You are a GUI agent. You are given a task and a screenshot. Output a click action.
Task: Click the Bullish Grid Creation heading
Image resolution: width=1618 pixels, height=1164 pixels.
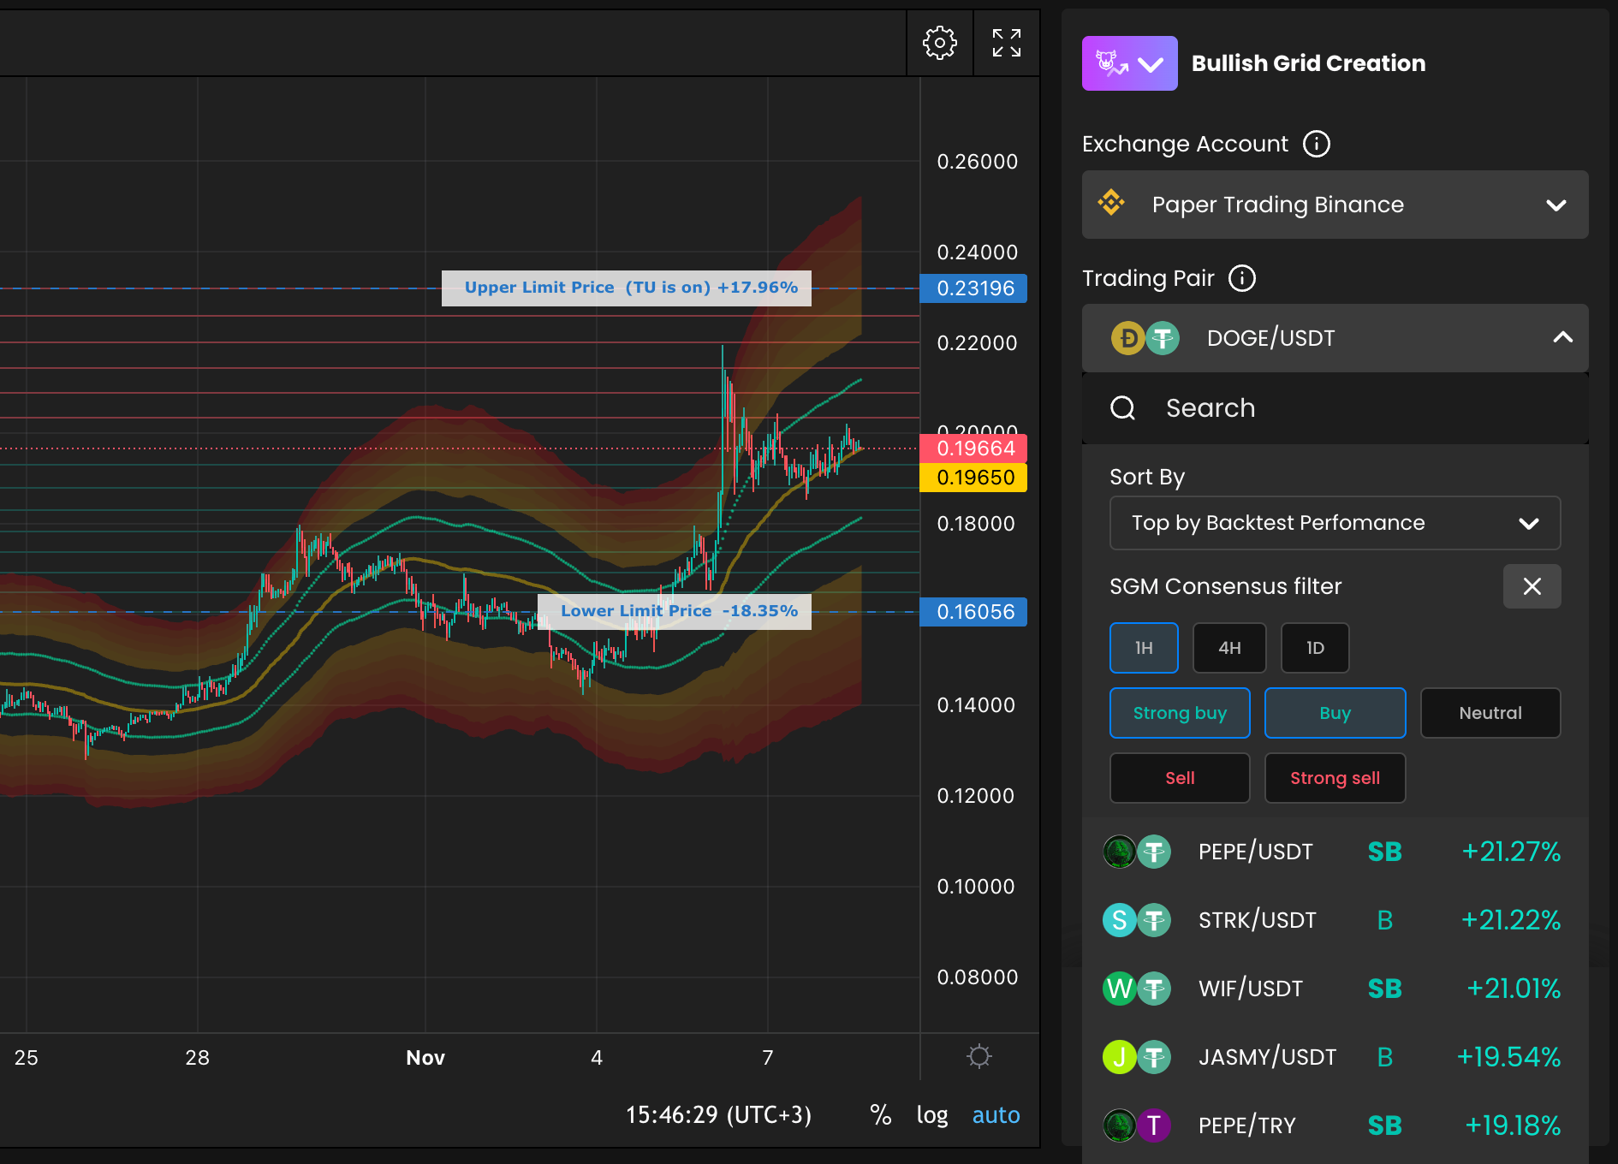pyautogui.click(x=1309, y=63)
